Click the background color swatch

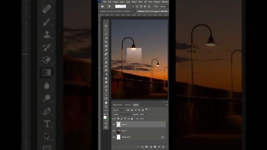click(107, 119)
